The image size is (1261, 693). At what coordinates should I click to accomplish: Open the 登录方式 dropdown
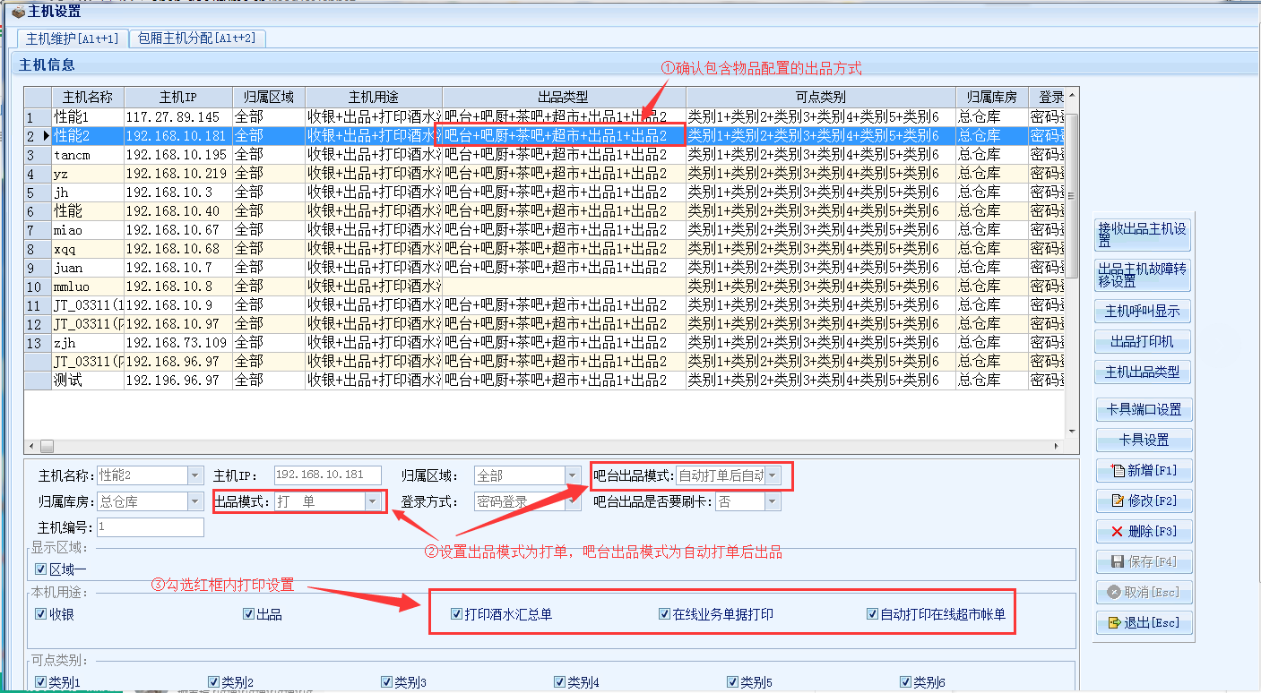[573, 502]
